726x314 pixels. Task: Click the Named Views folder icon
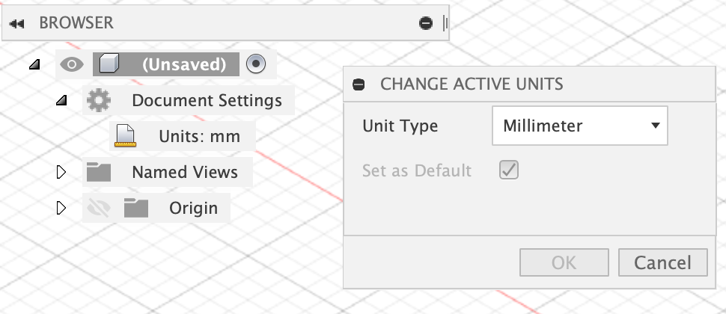pos(99,172)
